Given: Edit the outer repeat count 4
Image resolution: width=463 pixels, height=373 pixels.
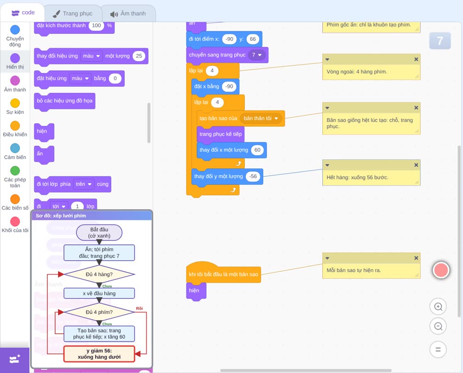Looking at the screenshot, I should [212, 70].
